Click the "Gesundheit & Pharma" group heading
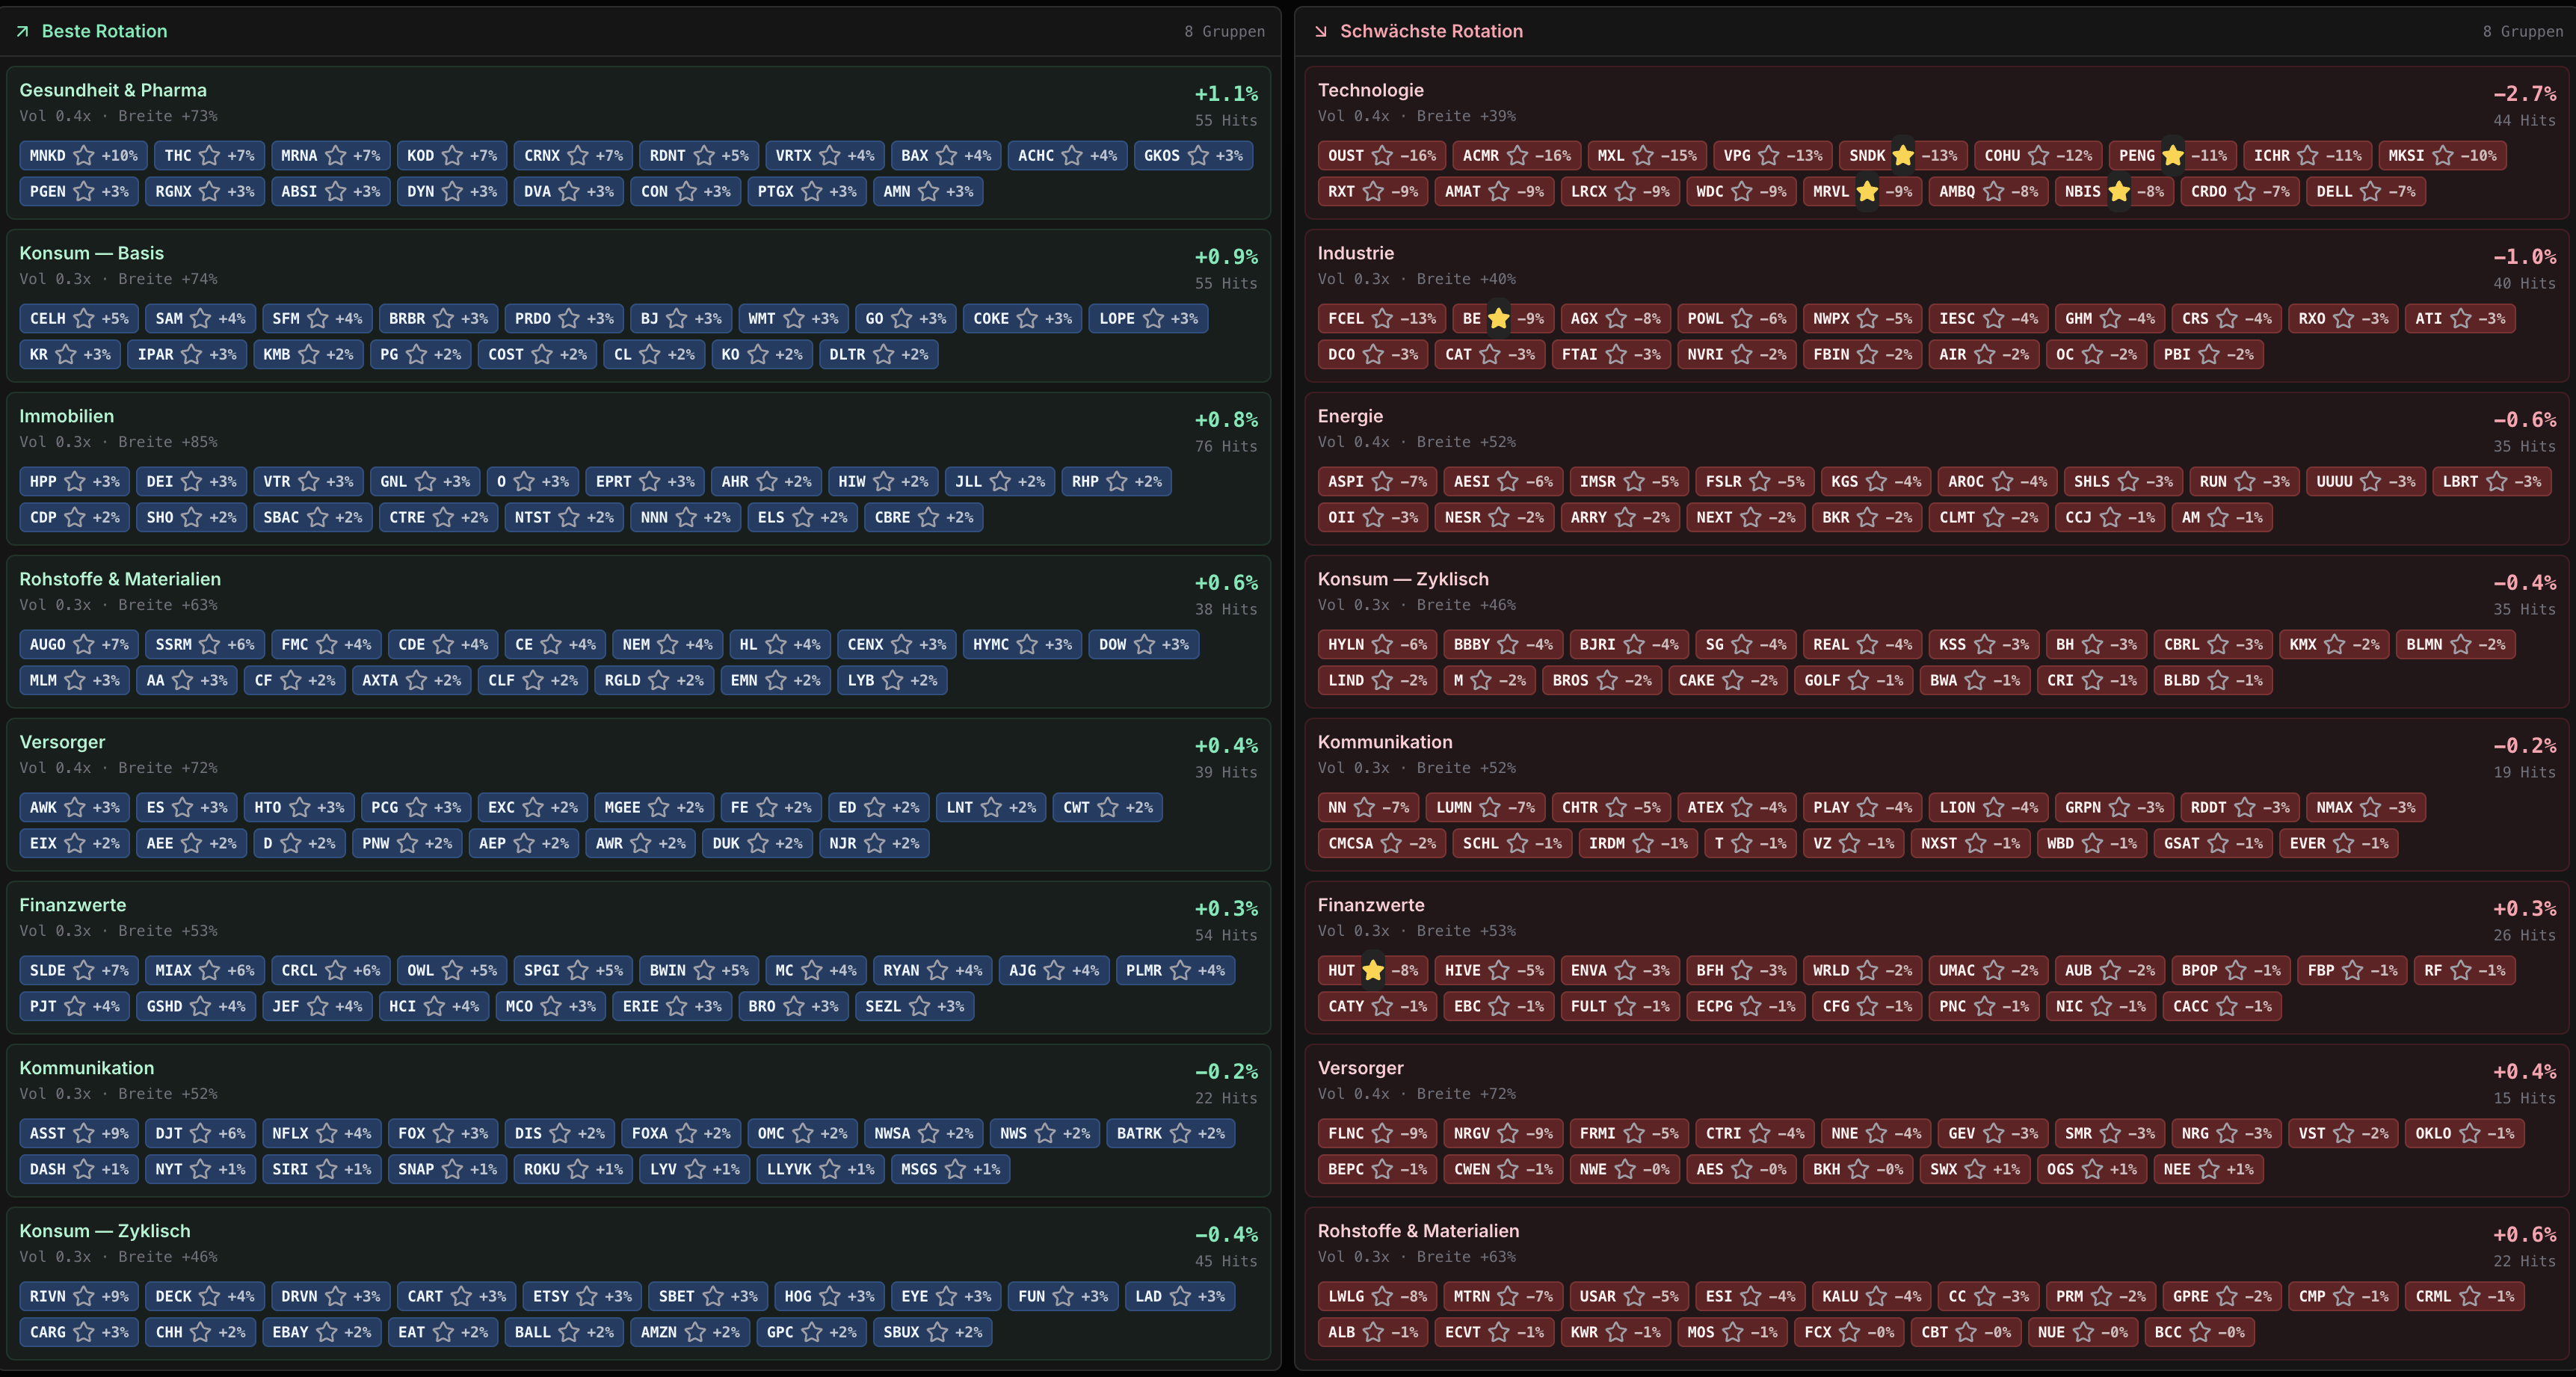The image size is (2576, 1377). (x=113, y=90)
